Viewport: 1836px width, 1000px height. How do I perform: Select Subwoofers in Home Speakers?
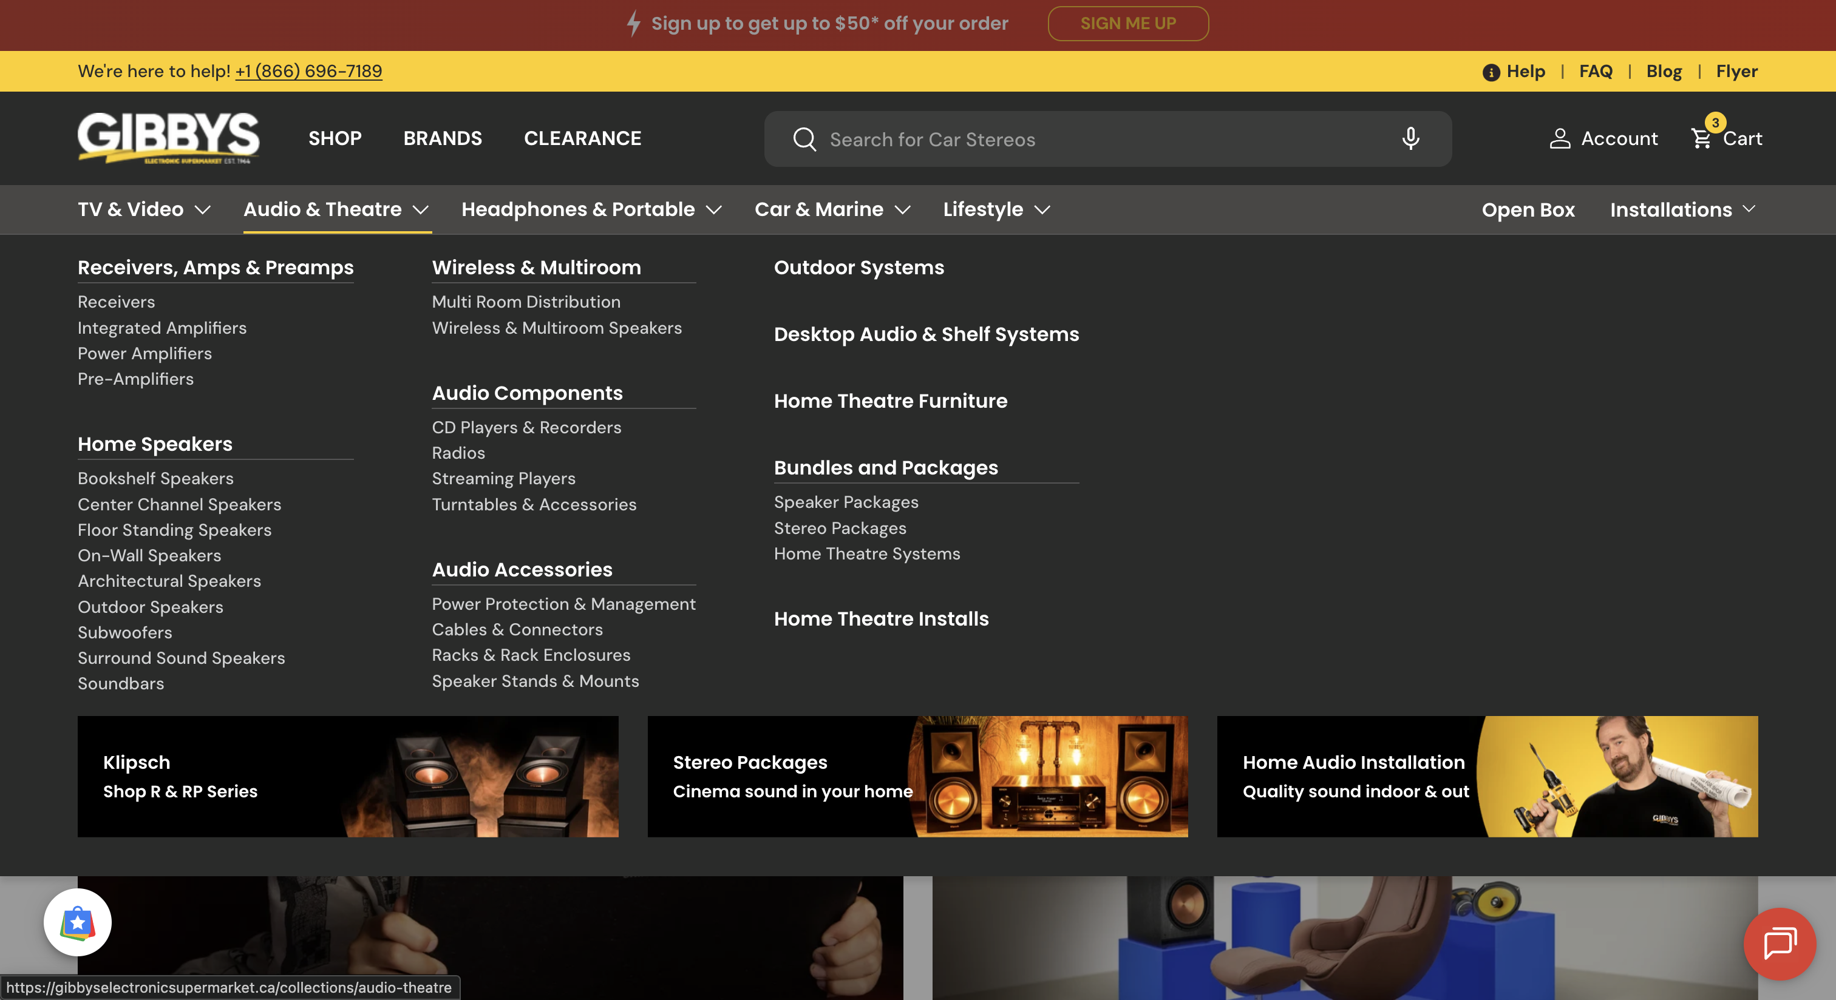click(x=124, y=632)
